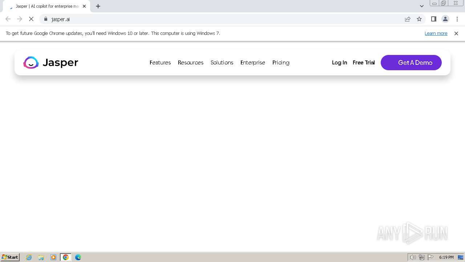Open the volume control in the tray
This screenshot has height=262, width=465.
click(413, 257)
